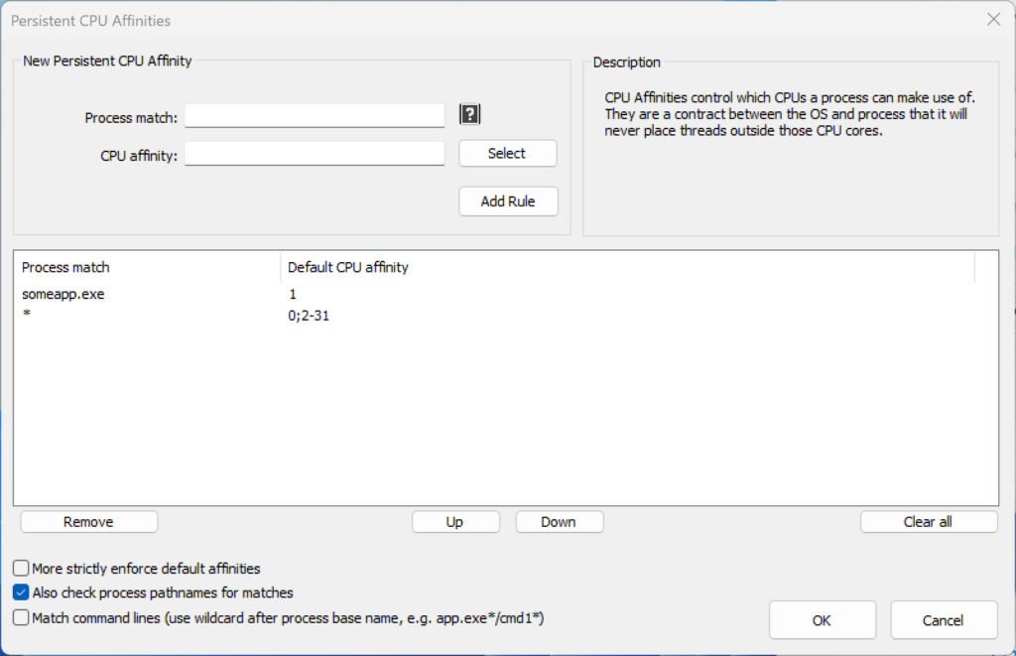
Task: Click the Select button for CPU affinity
Action: pyautogui.click(x=507, y=153)
